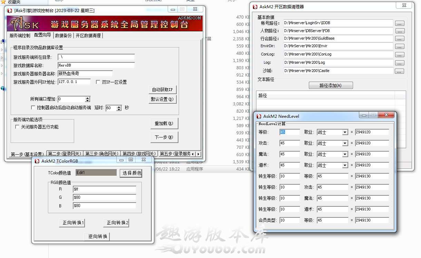The image size is (421, 258).
Task: Browse for the EnvirDir folder
Action: point(399,47)
